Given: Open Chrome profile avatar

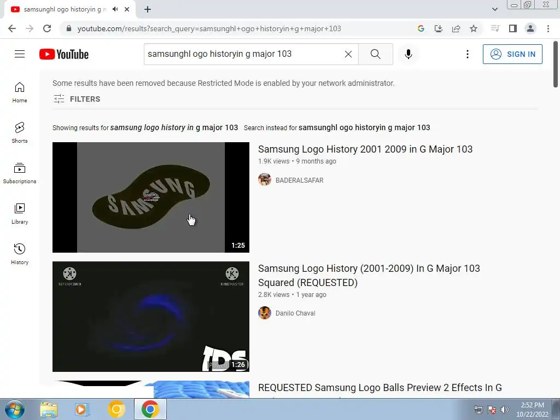Looking at the screenshot, I should tap(530, 28).
